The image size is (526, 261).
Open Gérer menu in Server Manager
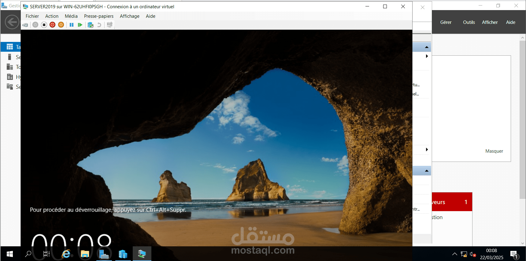point(446,22)
